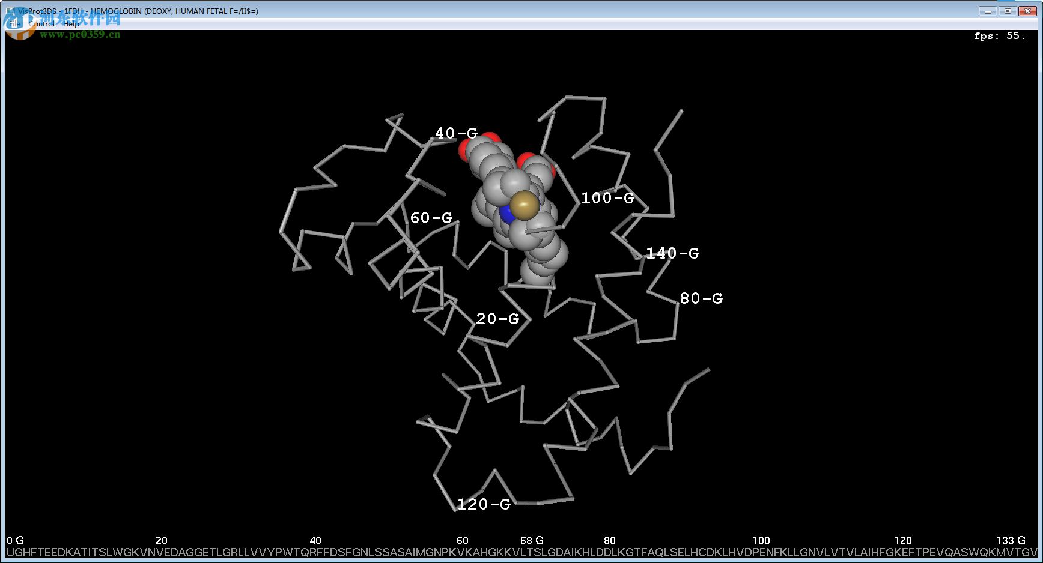
Task: Click the sequence bar's '0 G' marker
Action: (15, 541)
